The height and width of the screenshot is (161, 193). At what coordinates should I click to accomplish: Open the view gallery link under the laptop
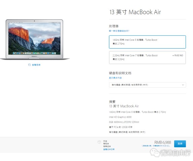pos(36,65)
